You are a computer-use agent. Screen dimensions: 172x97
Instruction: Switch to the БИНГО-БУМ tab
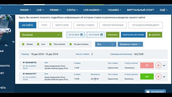[x=62, y=25]
